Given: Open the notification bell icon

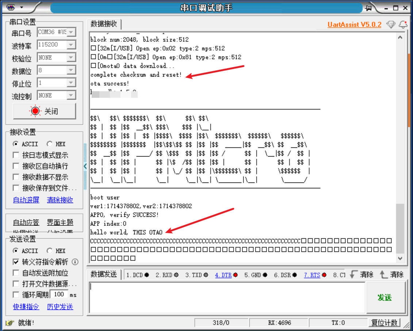Looking at the screenshot, I should [403, 24].
